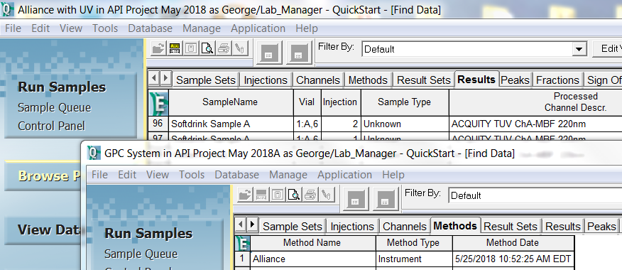Image resolution: width=622 pixels, height=270 pixels.
Task: Click printer icon in GPC System toolbar
Action: [310, 195]
